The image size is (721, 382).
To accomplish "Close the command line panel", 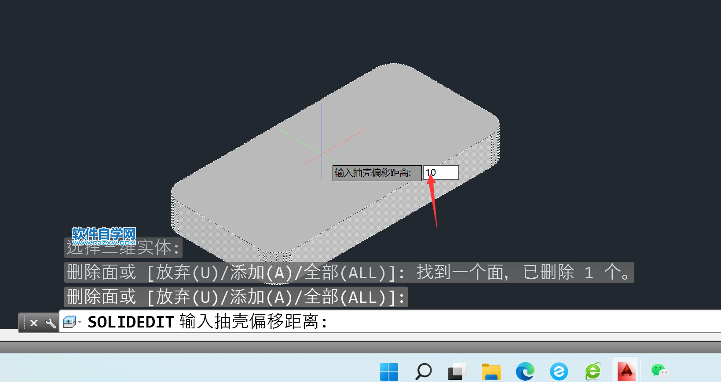I will 34,323.
